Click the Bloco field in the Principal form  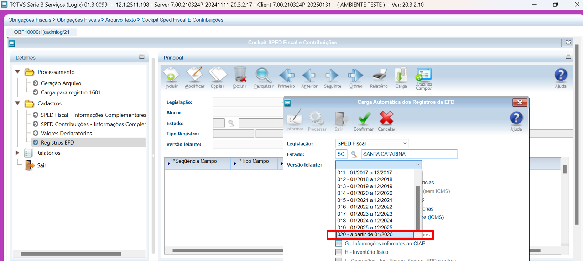pos(248,113)
